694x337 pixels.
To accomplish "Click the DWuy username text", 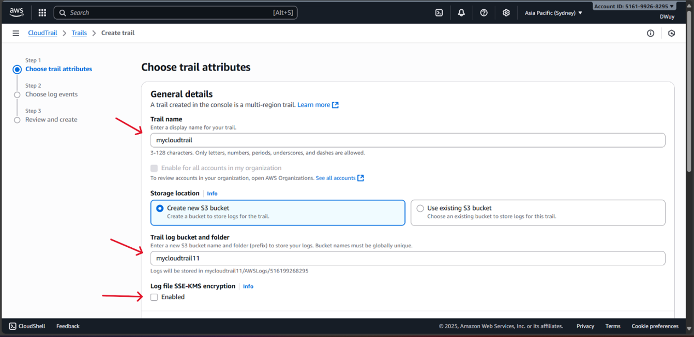I will tap(667, 17).
